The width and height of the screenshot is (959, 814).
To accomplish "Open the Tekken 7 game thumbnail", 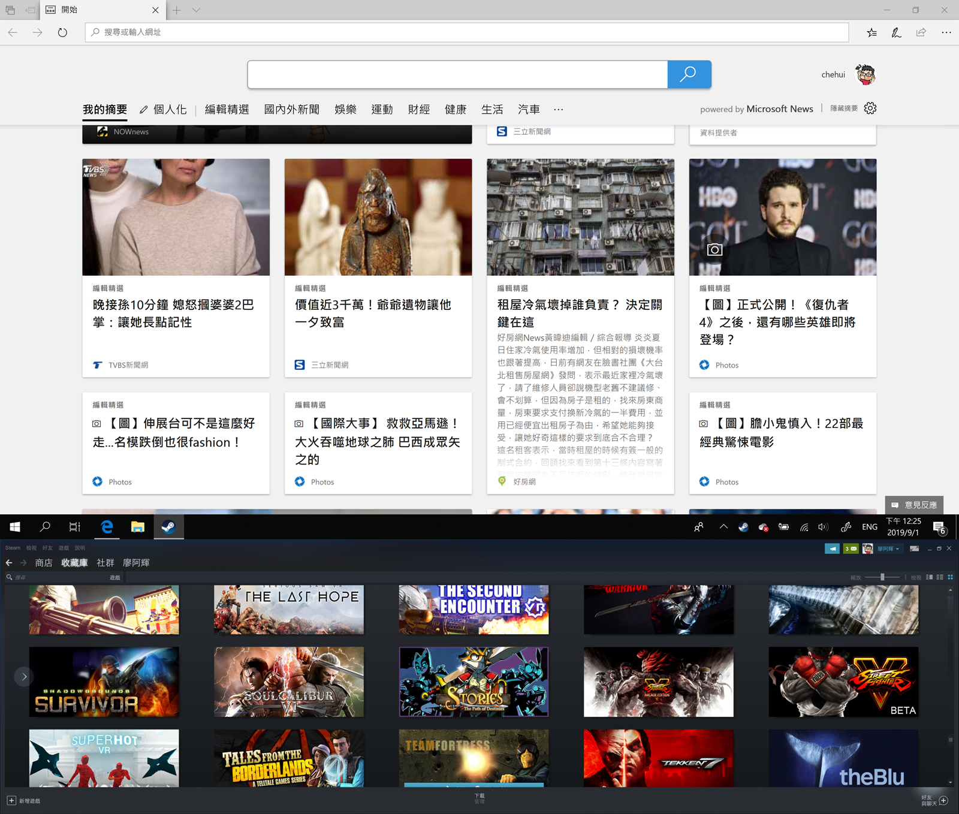I will click(658, 758).
